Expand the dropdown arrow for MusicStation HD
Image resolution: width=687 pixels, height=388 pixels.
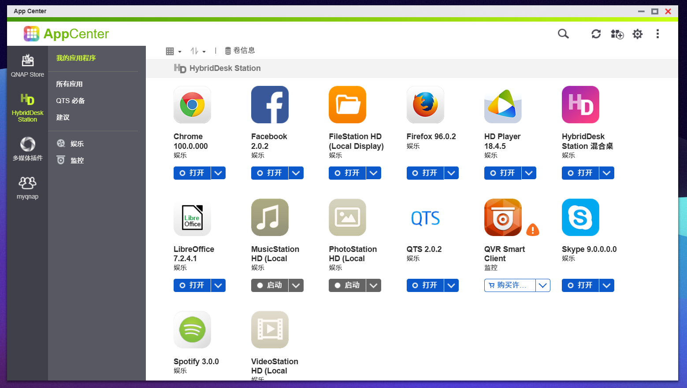(296, 285)
